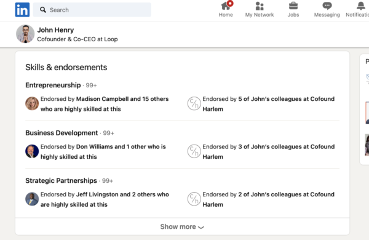This screenshot has width=369, height=240.
Task: Click the 99+ count beside Entrepreneurship
Action: (x=91, y=86)
